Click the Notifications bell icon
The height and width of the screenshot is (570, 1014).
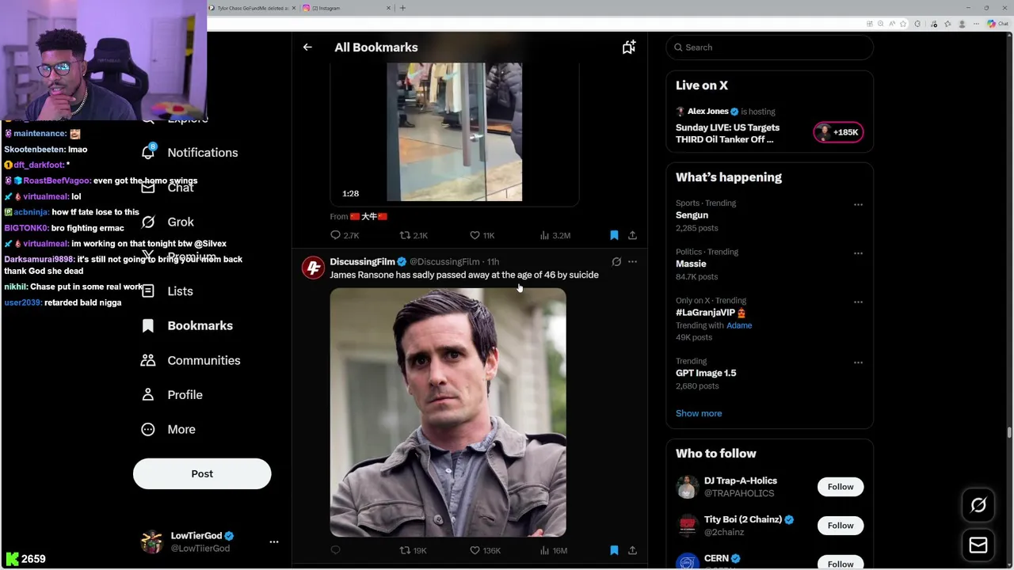click(148, 152)
